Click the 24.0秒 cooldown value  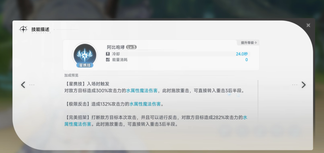(242, 54)
